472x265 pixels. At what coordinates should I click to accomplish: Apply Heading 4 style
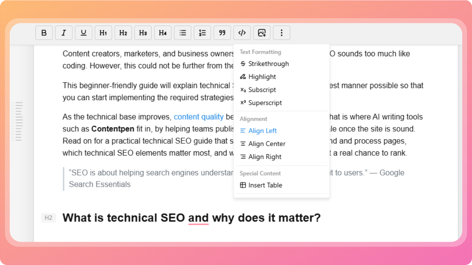point(163,33)
